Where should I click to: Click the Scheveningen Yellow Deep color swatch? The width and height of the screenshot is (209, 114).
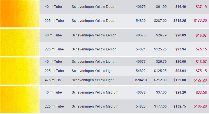[20, 14]
